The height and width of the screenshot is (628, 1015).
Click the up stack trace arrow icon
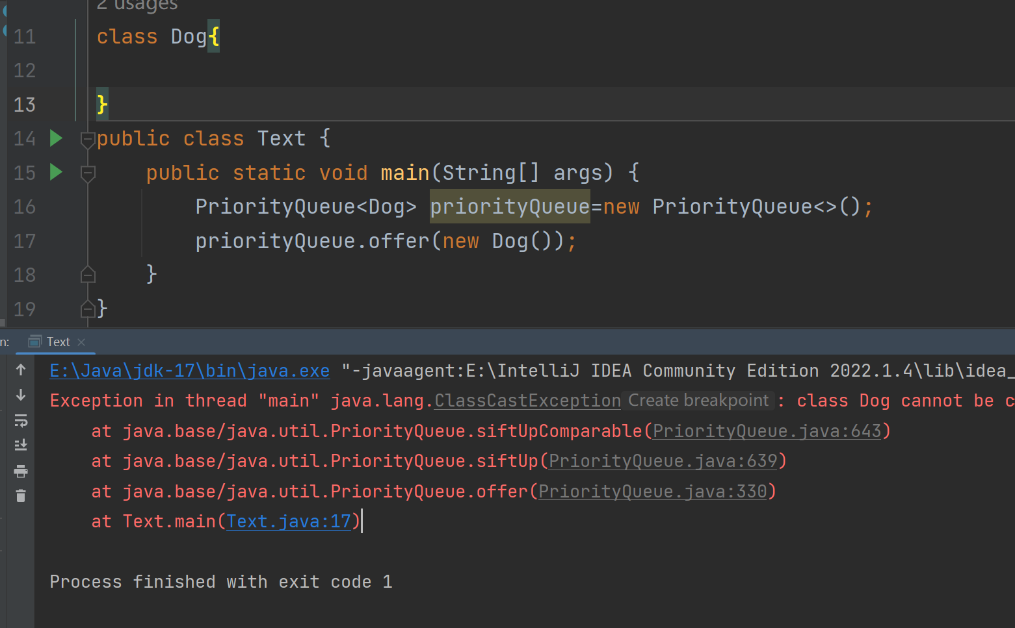click(21, 370)
